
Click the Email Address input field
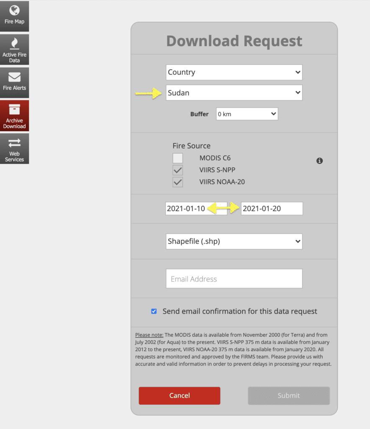tap(234, 279)
